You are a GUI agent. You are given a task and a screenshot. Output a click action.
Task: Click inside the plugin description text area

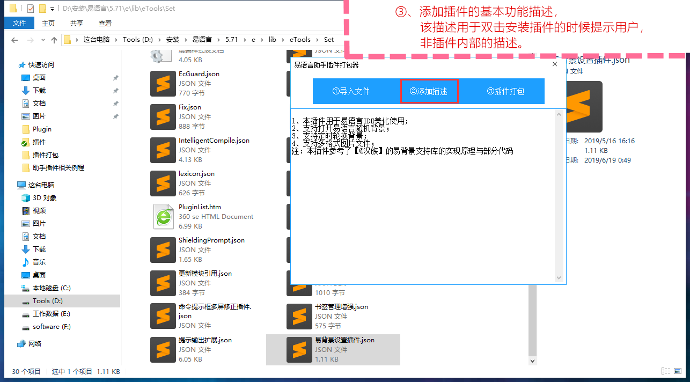coord(419,215)
